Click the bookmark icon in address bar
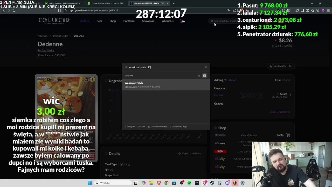Viewport: 332px width, 187px height. coord(59,10)
